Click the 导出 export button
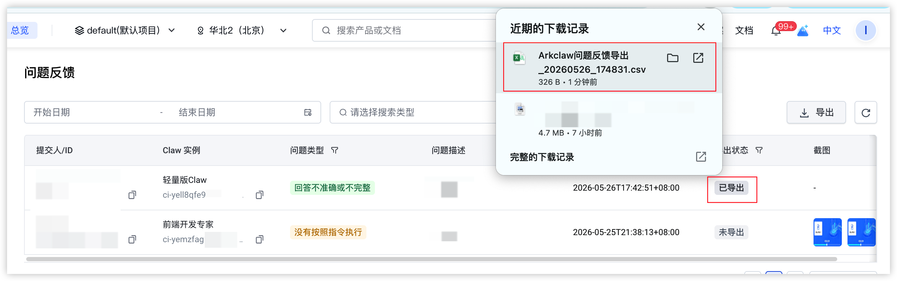This screenshot has width=897, height=281. [x=816, y=113]
